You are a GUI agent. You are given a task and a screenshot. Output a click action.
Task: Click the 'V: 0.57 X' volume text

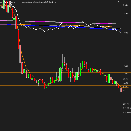127,108
